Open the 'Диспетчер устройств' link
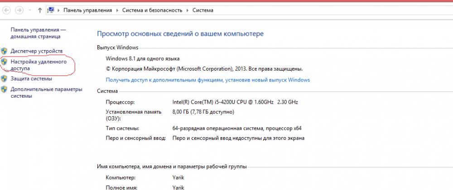Screen dimensions: 453x190 37,51
